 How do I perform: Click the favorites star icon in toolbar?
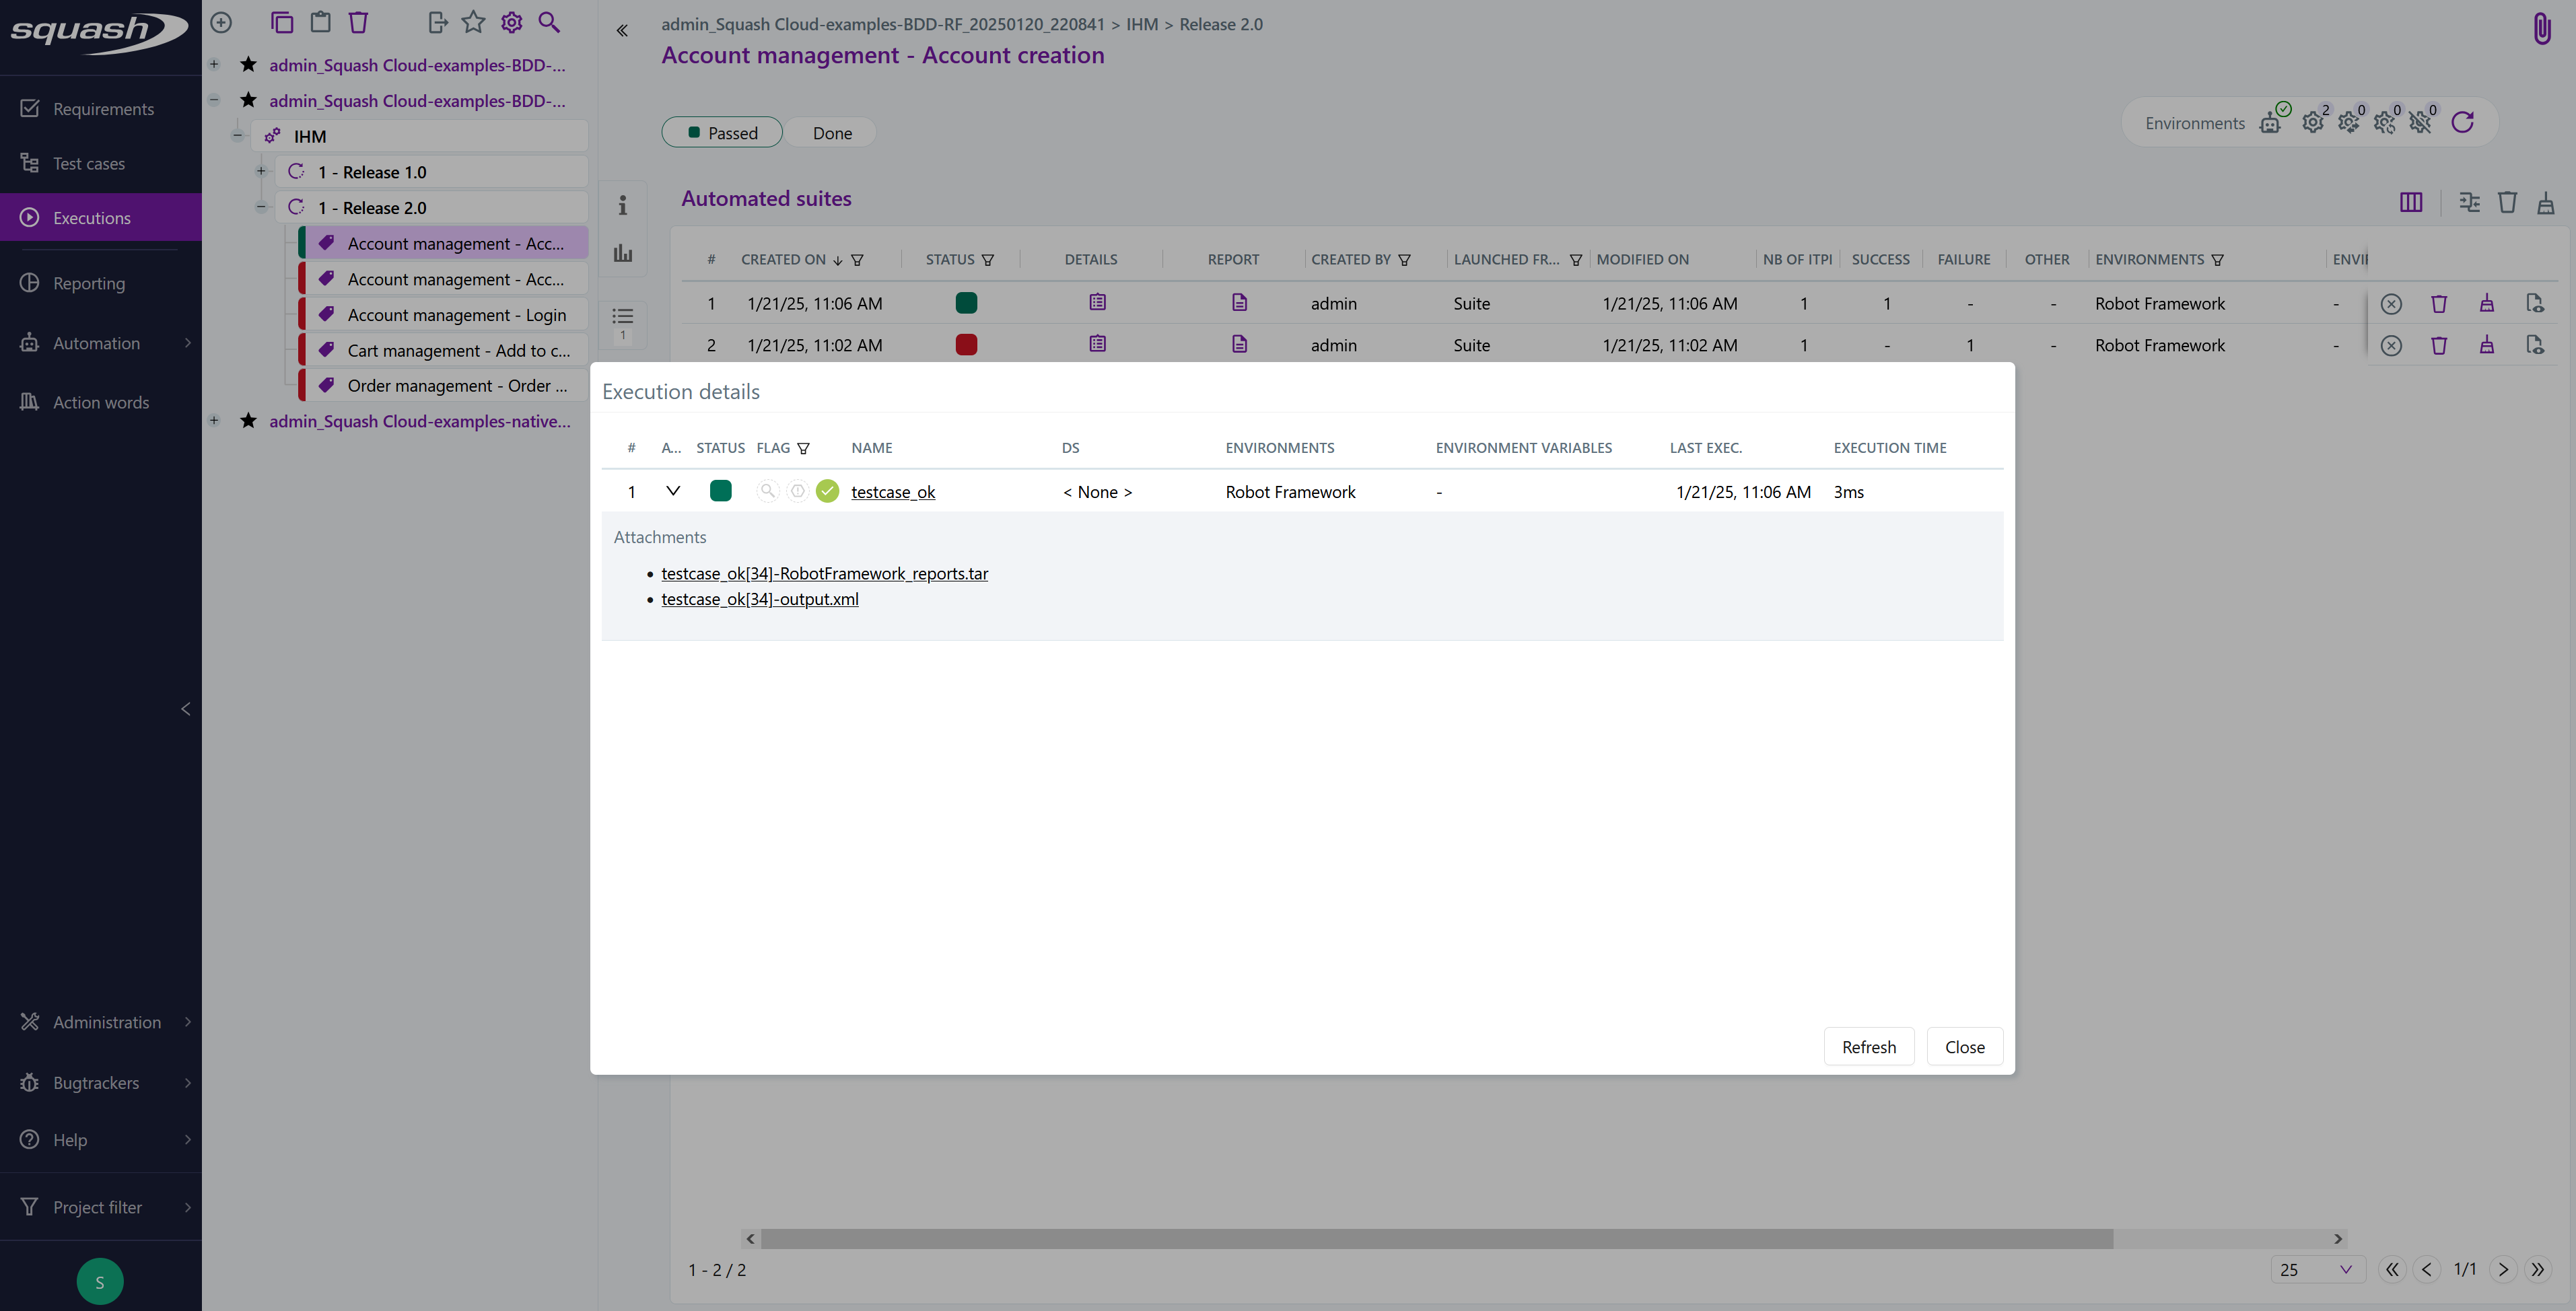473,22
